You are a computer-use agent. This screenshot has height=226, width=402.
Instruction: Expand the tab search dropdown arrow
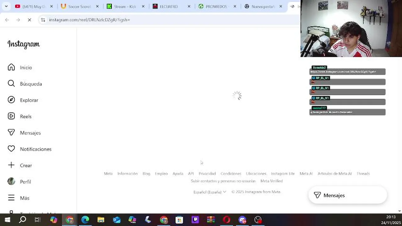[x=6, y=6]
